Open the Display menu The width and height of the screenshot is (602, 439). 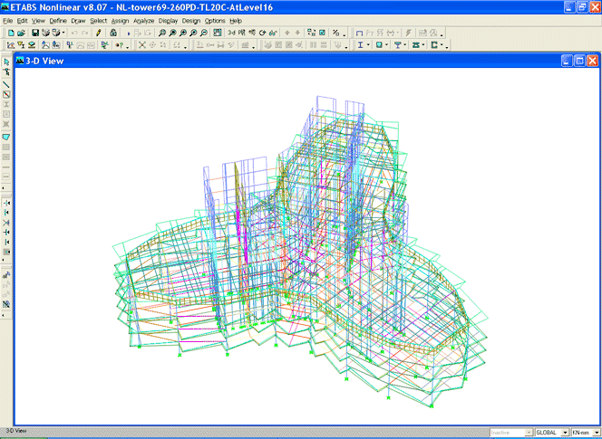coord(168,21)
